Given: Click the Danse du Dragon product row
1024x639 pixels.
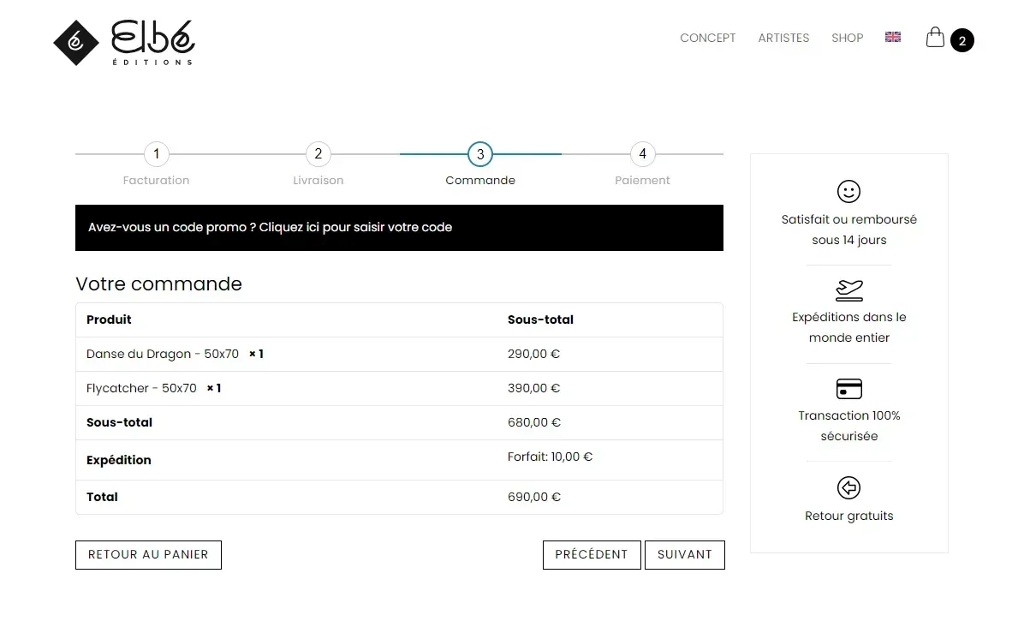Looking at the screenshot, I should (x=399, y=354).
